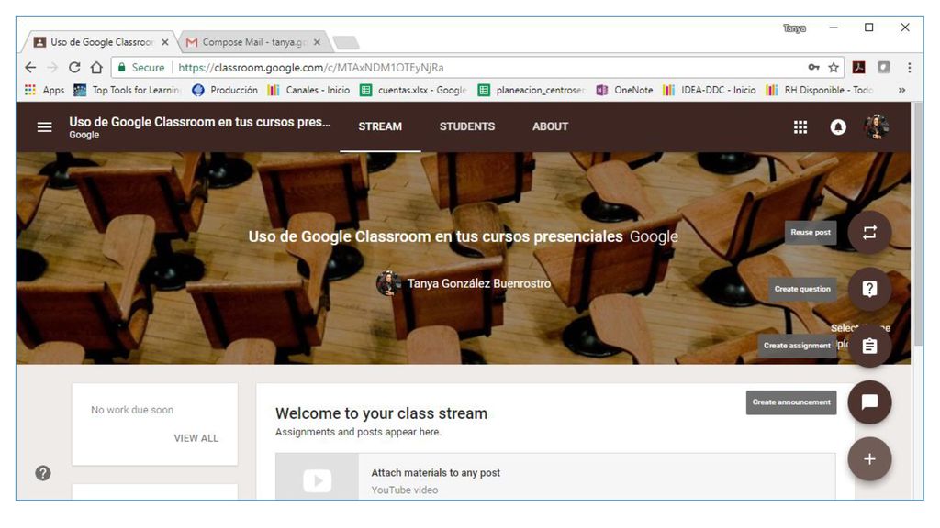This screenshot has width=940, height=528.
Task: Click the page vertical scrollbar
Action: pyautogui.click(x=917, y=224)
